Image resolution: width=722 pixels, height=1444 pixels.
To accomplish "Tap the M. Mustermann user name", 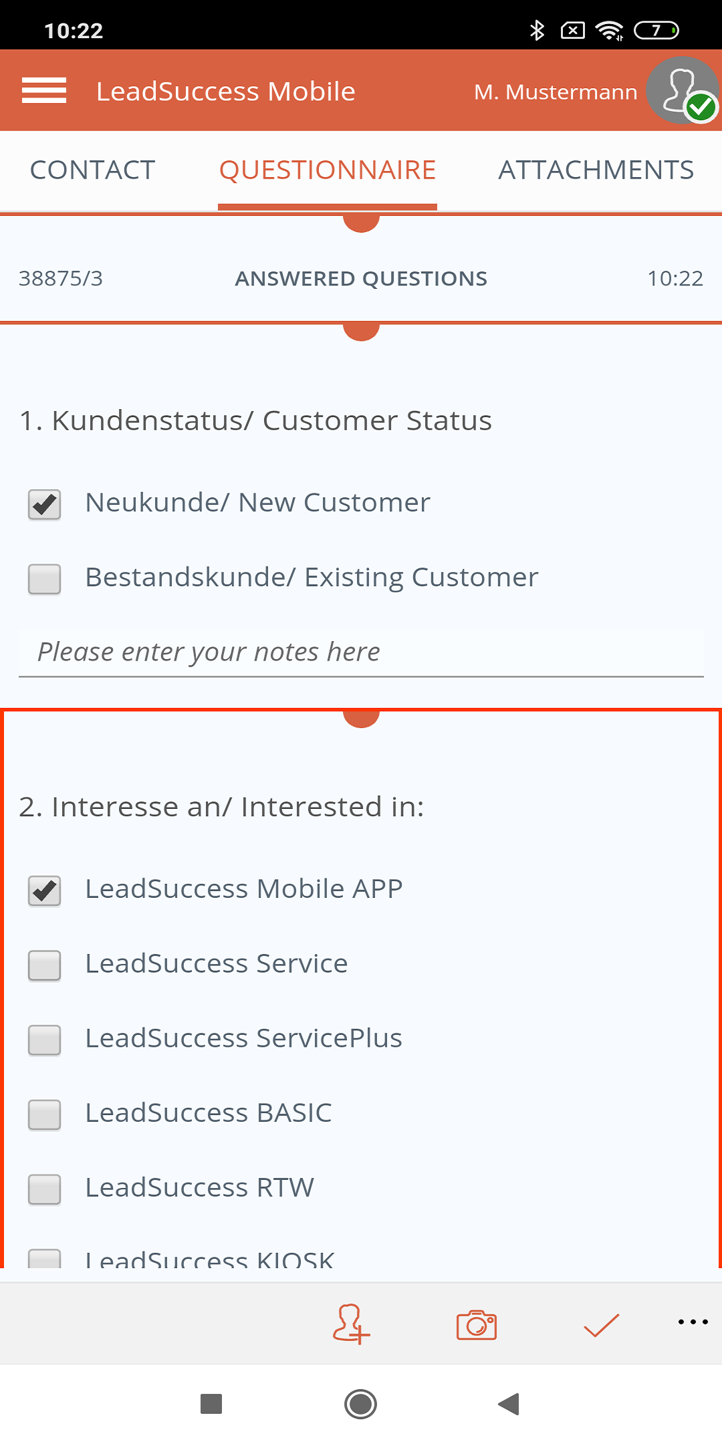I will (x=556, y=92).
